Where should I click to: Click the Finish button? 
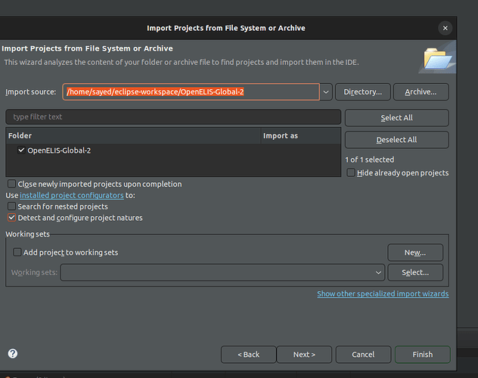[422, 355]
